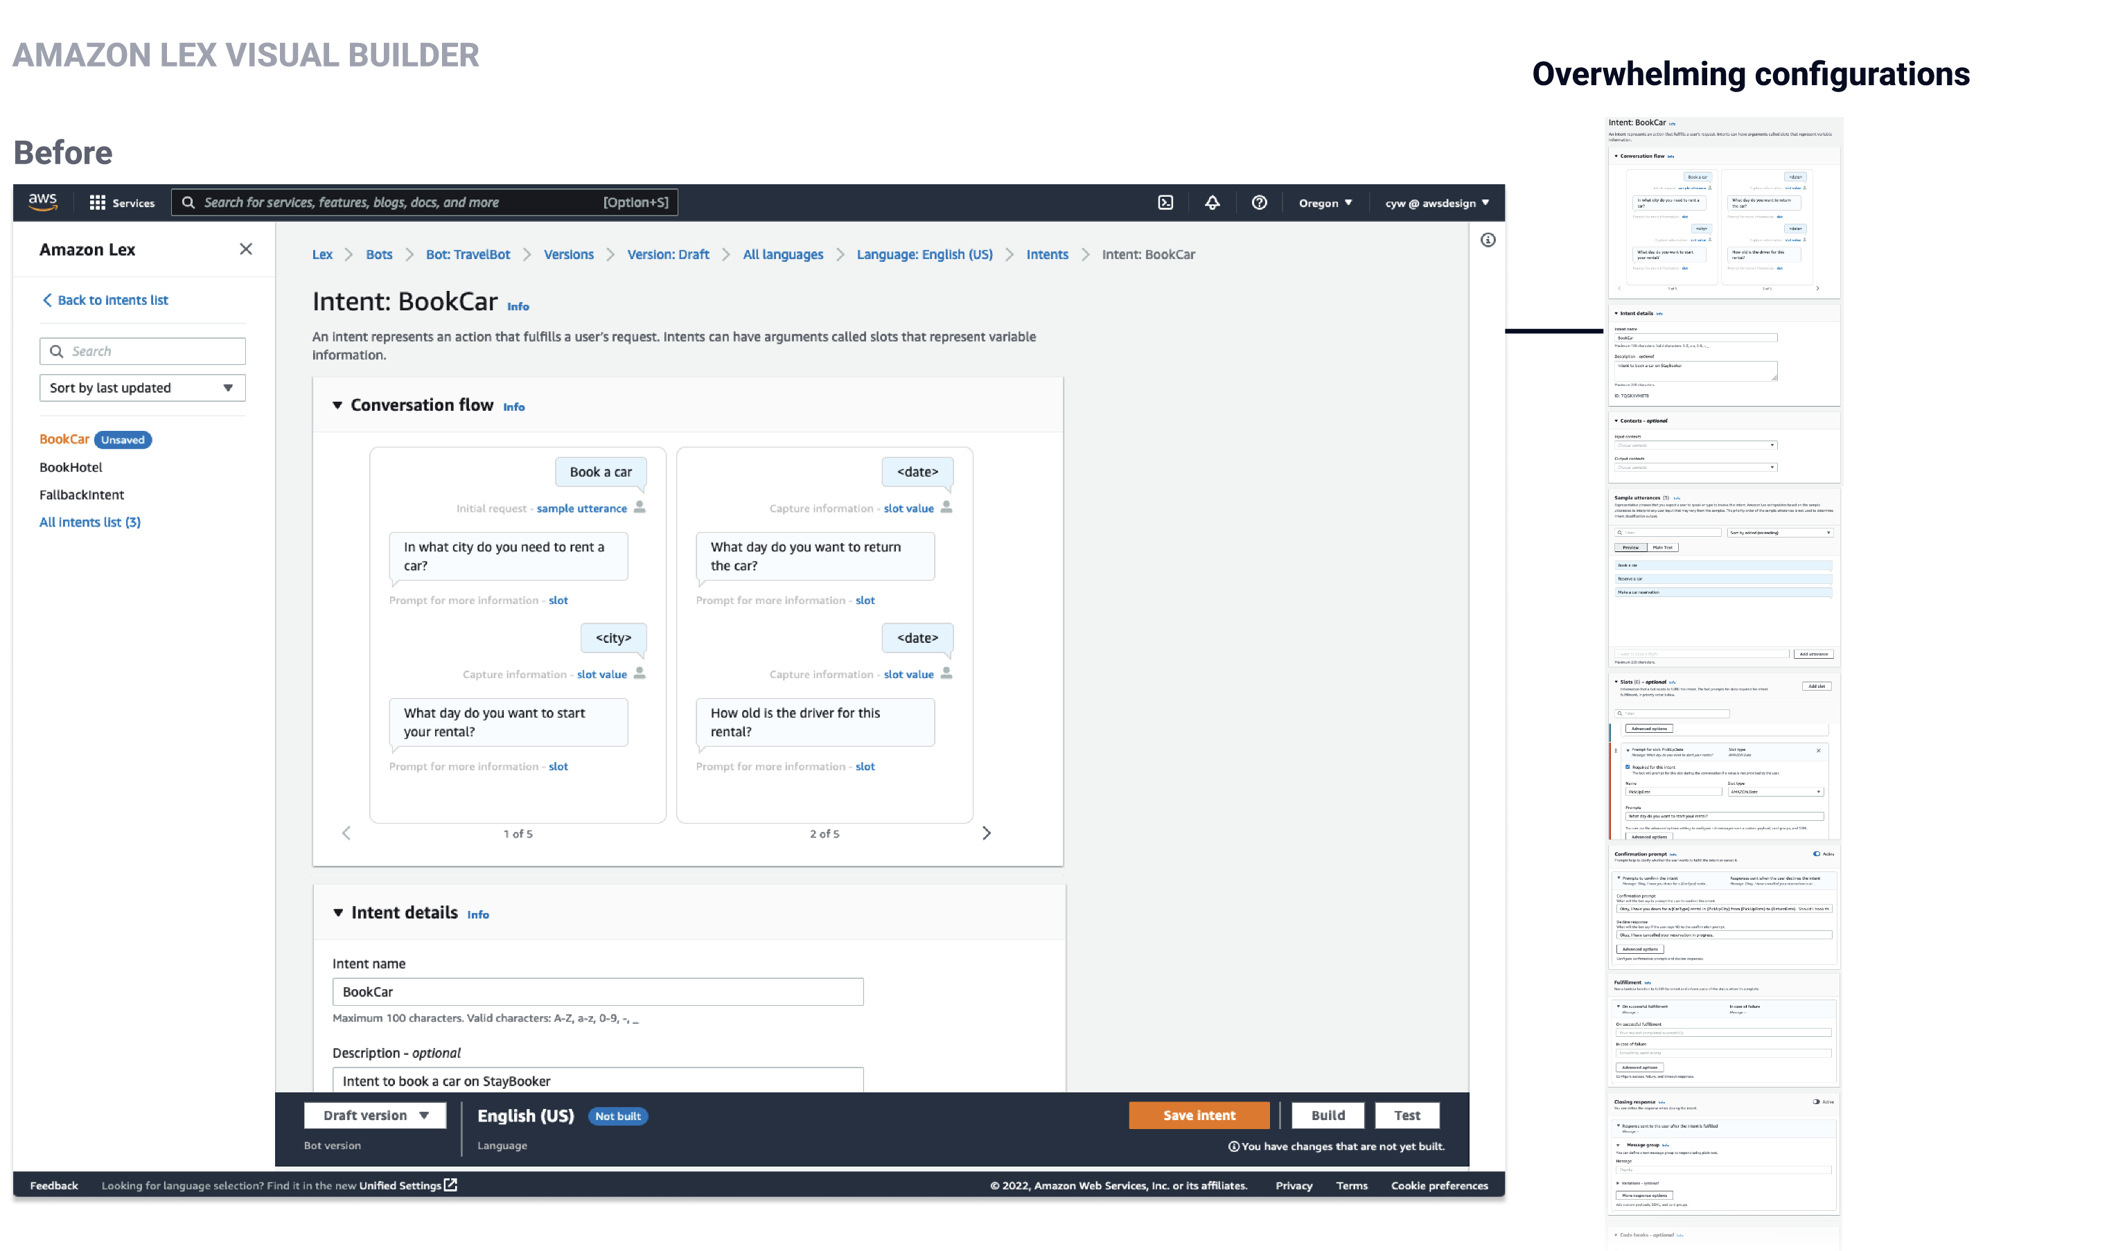
Task: Open the help question mark icon
Action: [1260, 203]
